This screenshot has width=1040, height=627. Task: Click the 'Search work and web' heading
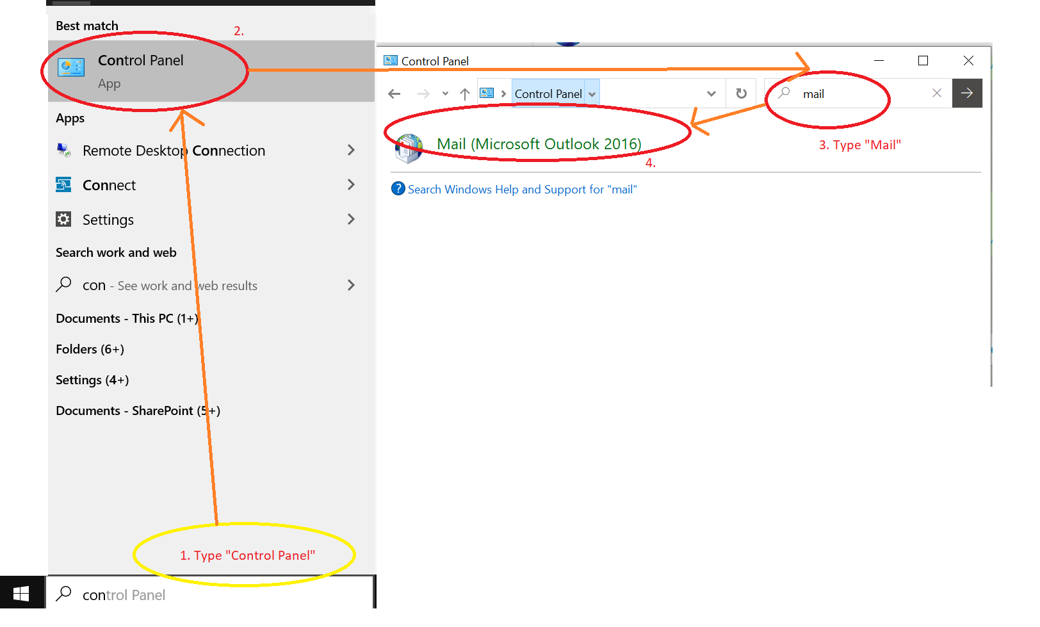(x=116, y=252)
